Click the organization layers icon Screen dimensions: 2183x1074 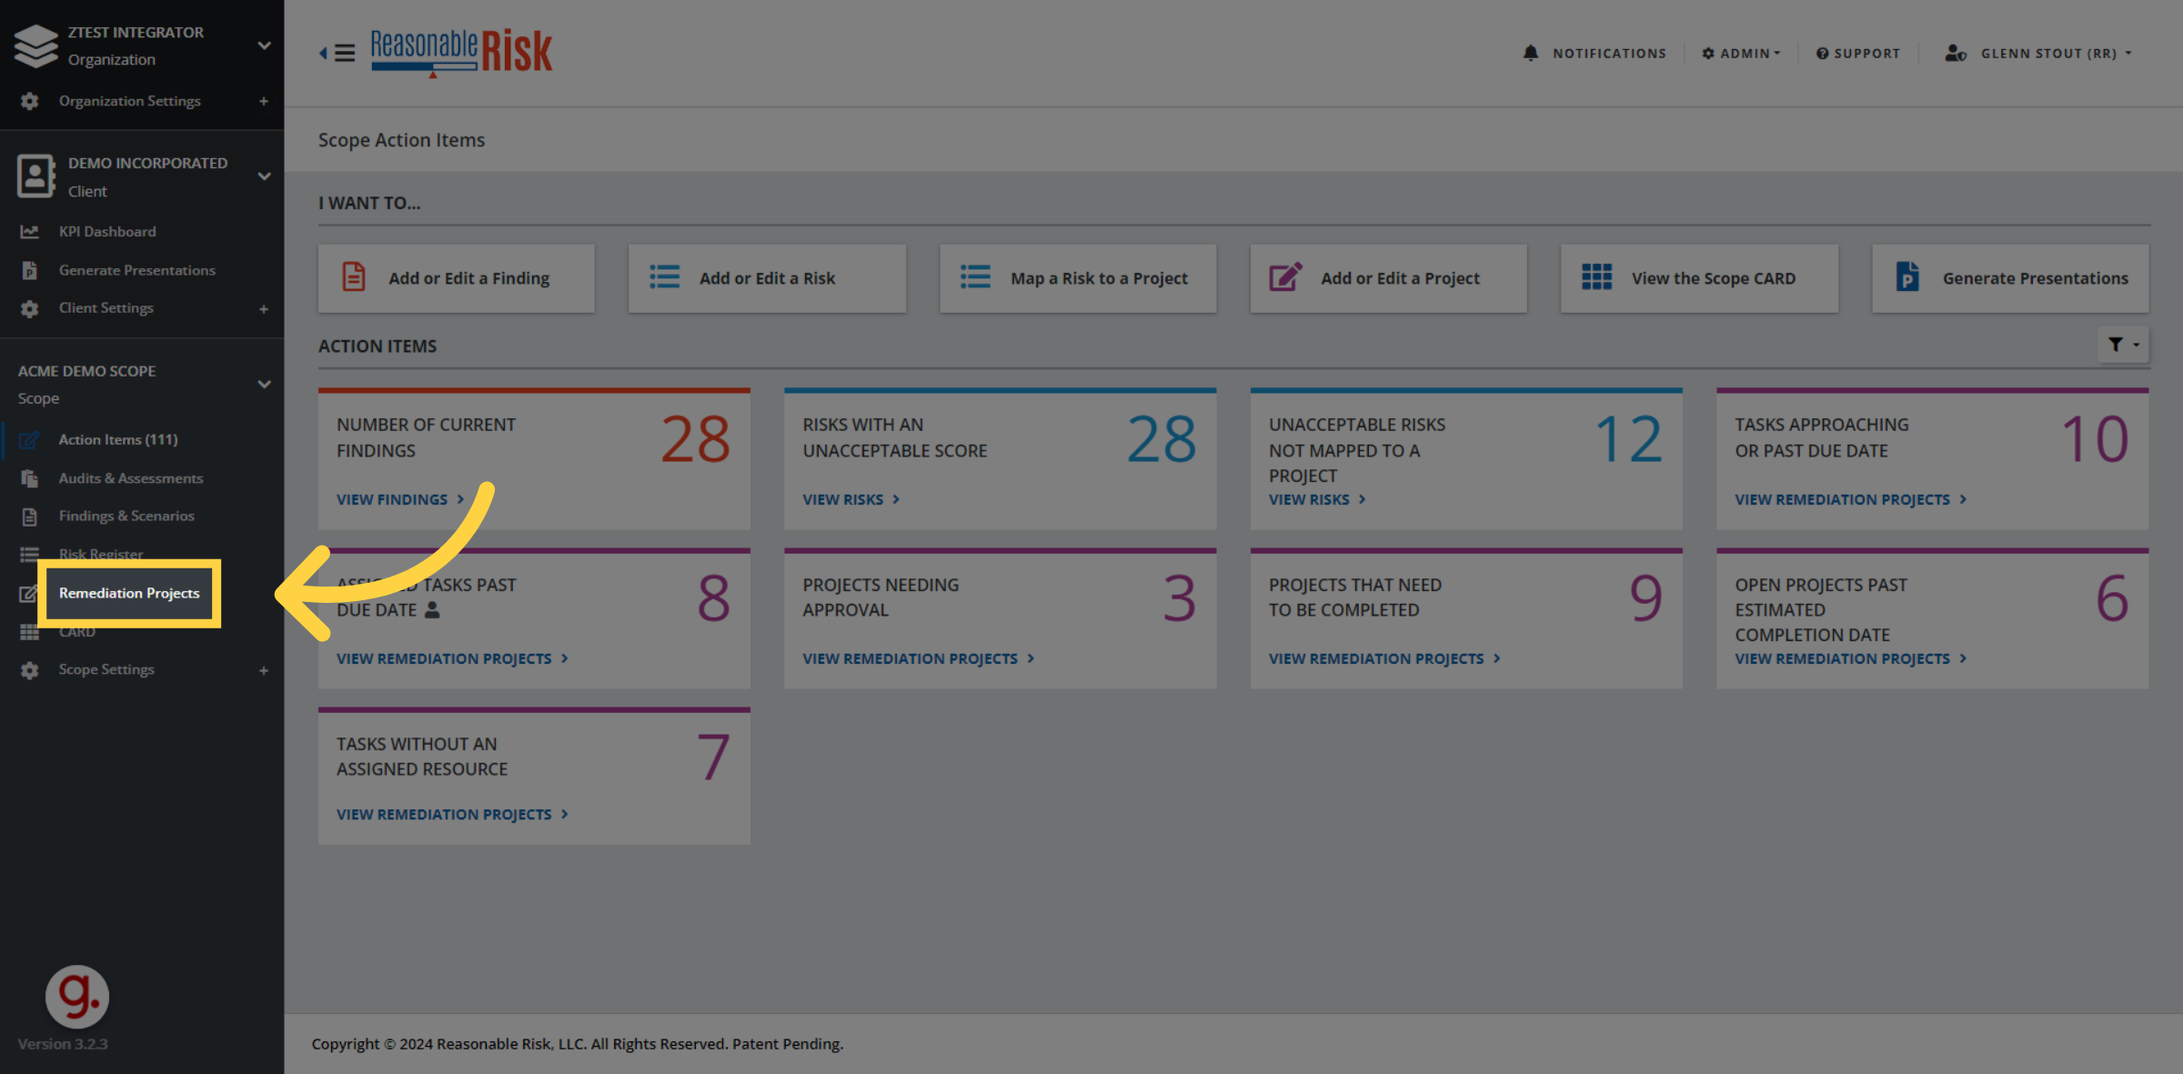point(35,45)
